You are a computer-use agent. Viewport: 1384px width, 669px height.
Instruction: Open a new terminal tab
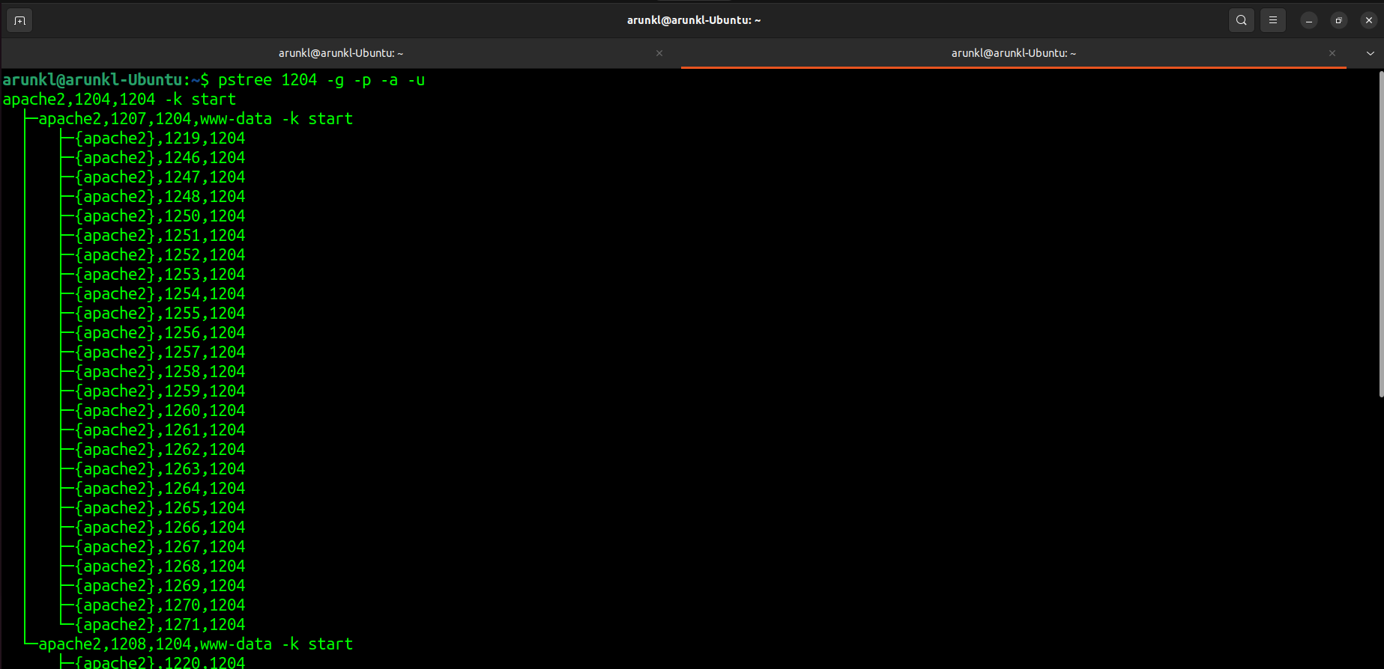tap(20, 20)
